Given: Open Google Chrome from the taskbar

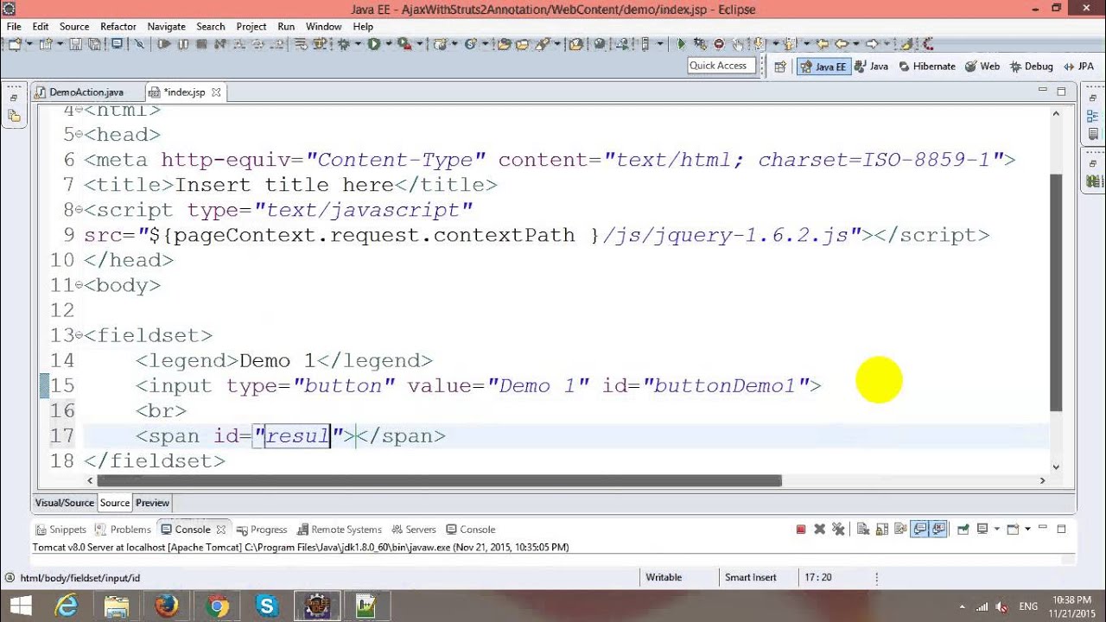Looking at the screenshot, I should (x=217, y=606).
